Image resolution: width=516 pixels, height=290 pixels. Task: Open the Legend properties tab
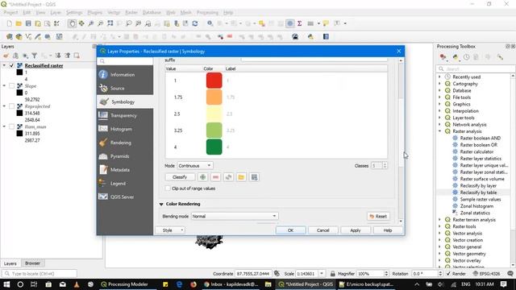click(x=125, y=184)
